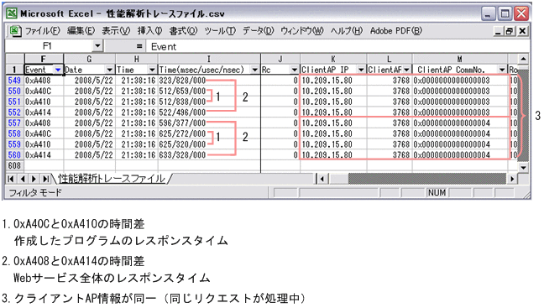Open the ツール(T) menu

[220, 31]
